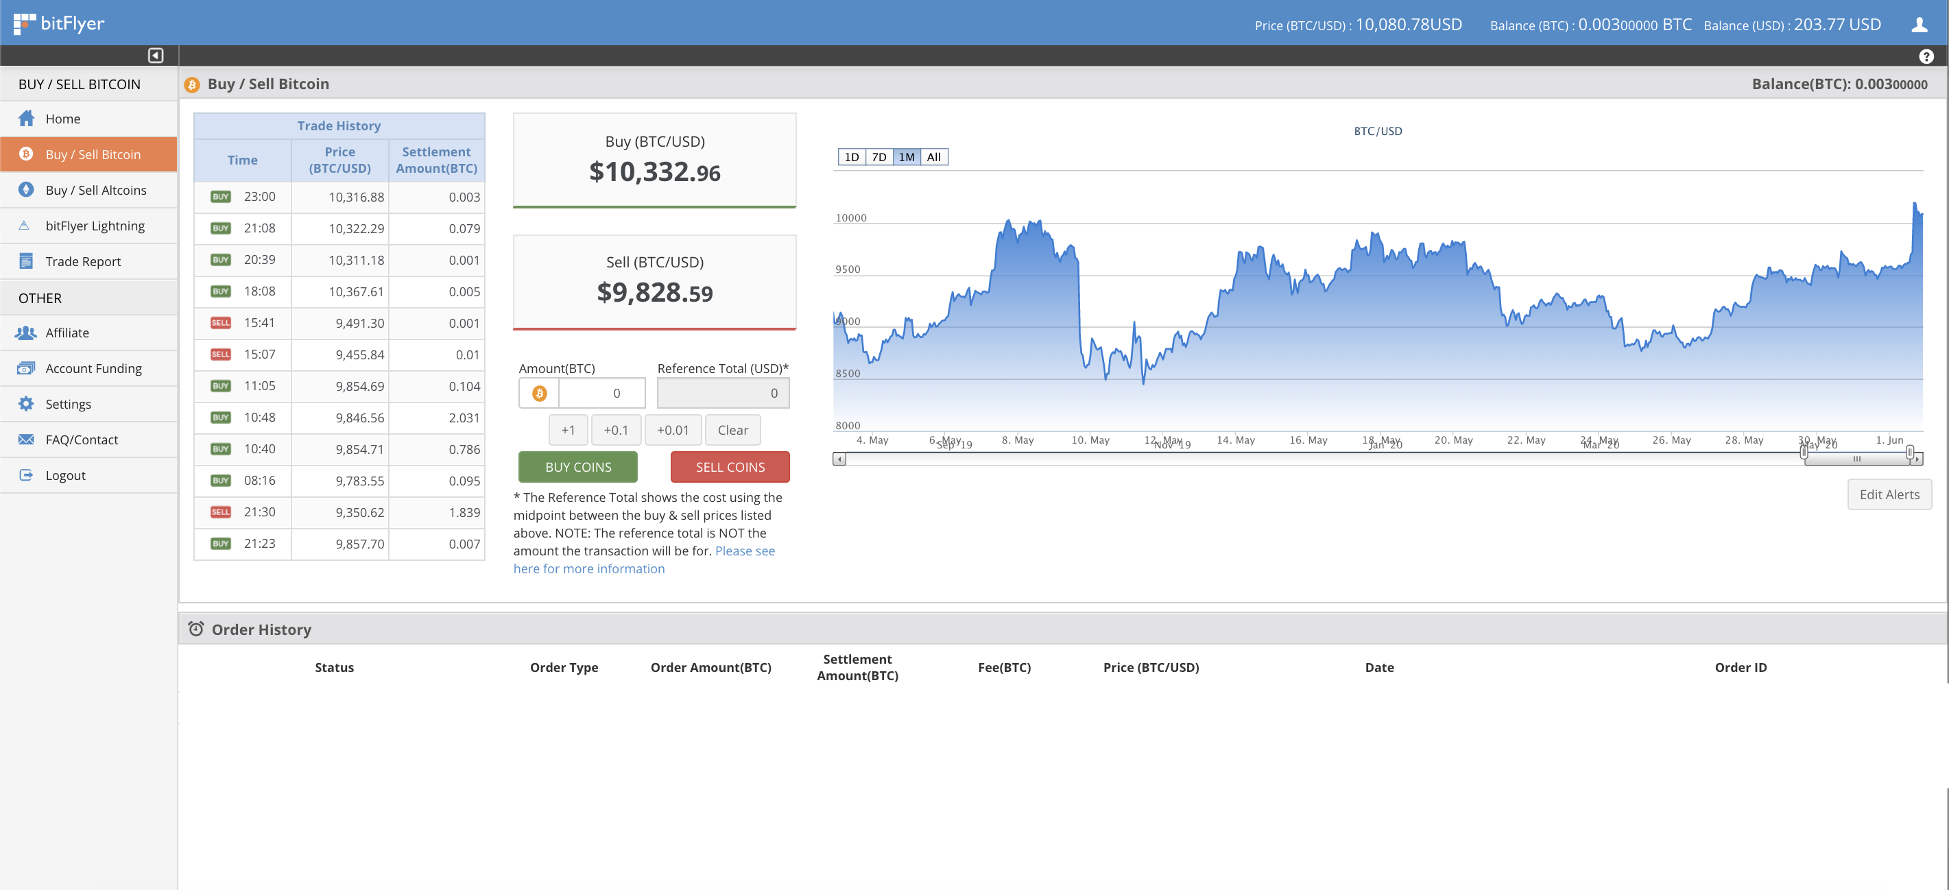This screenshot has width=1949, height=890.
Task: Click the Fee(BTC) column header
Action: (x=1004, y=667)
